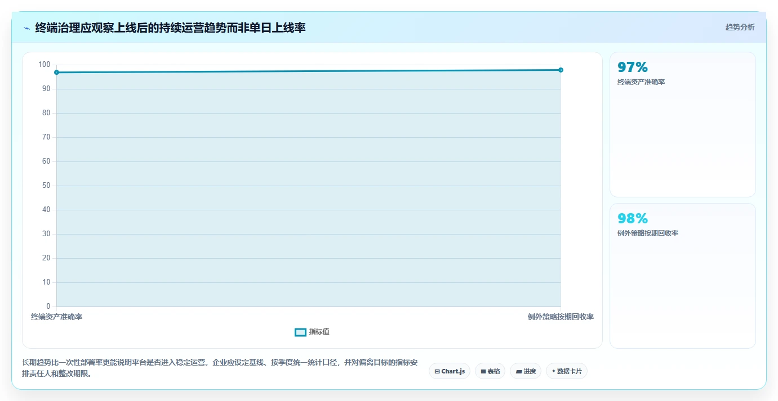The height and width of the screenshot is (401, 778).
Task: Click the data point for 终端资产准确率
Action: coord(56,73)
